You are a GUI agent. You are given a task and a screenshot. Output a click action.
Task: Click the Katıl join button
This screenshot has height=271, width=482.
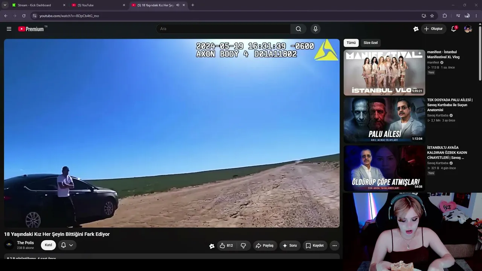49,245
